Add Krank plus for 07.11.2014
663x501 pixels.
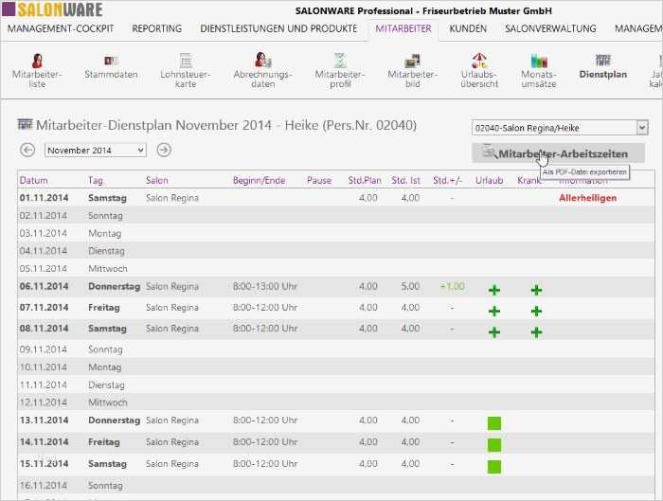click(537, 312)
